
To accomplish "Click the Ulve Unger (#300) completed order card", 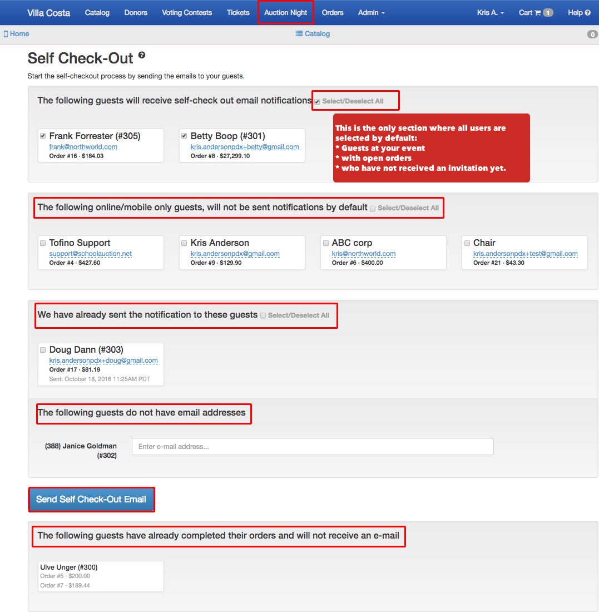I will [101, 576].
